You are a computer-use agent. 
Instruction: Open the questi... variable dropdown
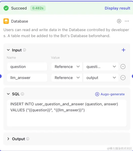coord(101,67)
